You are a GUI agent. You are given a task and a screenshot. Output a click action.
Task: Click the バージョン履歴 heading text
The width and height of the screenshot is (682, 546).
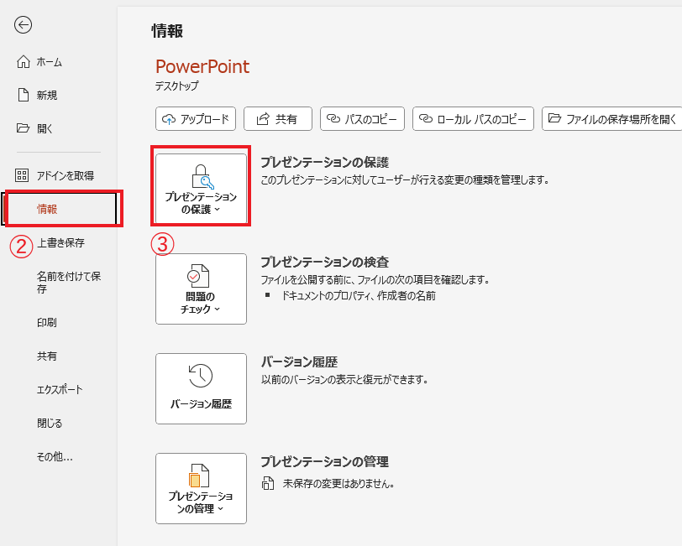(x=299, y=361)
